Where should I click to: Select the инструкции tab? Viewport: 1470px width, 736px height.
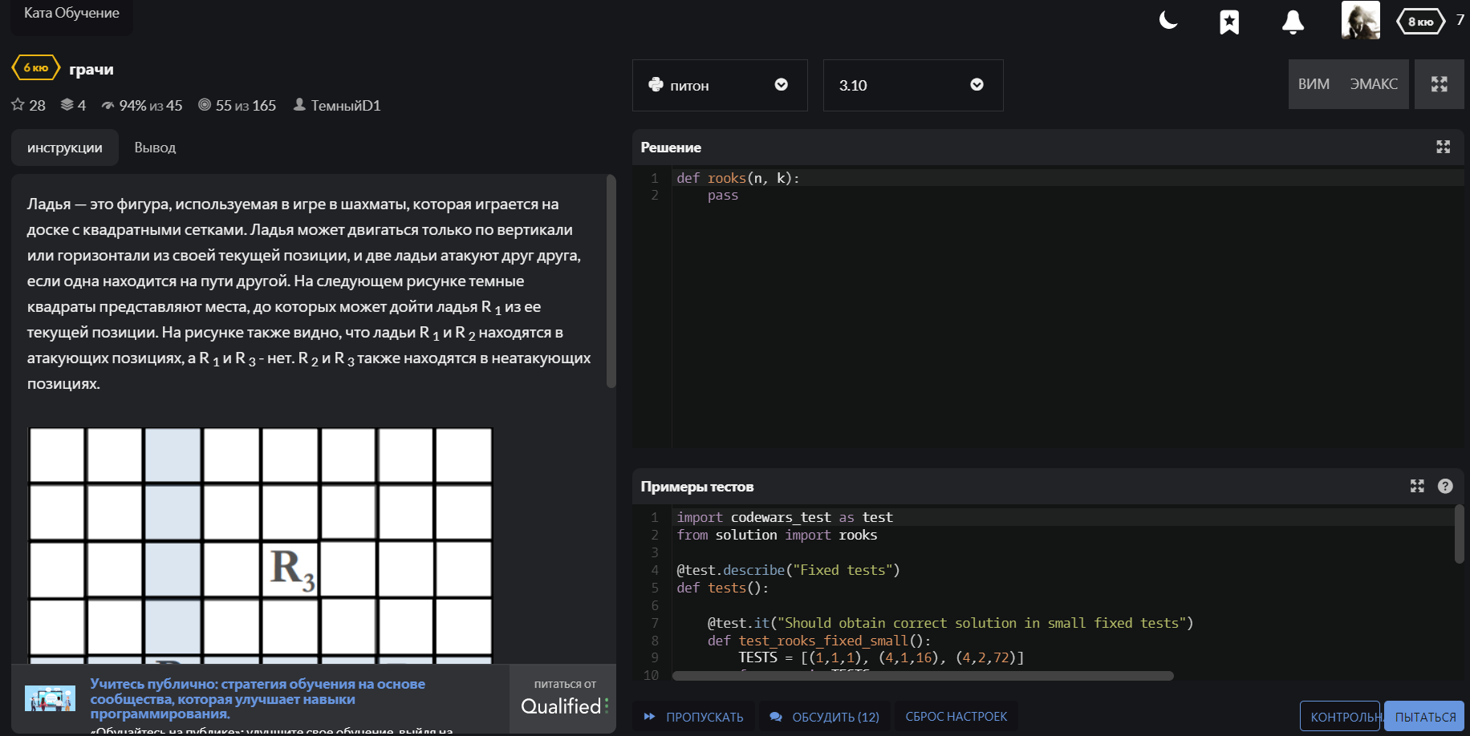tap(65, 148)
